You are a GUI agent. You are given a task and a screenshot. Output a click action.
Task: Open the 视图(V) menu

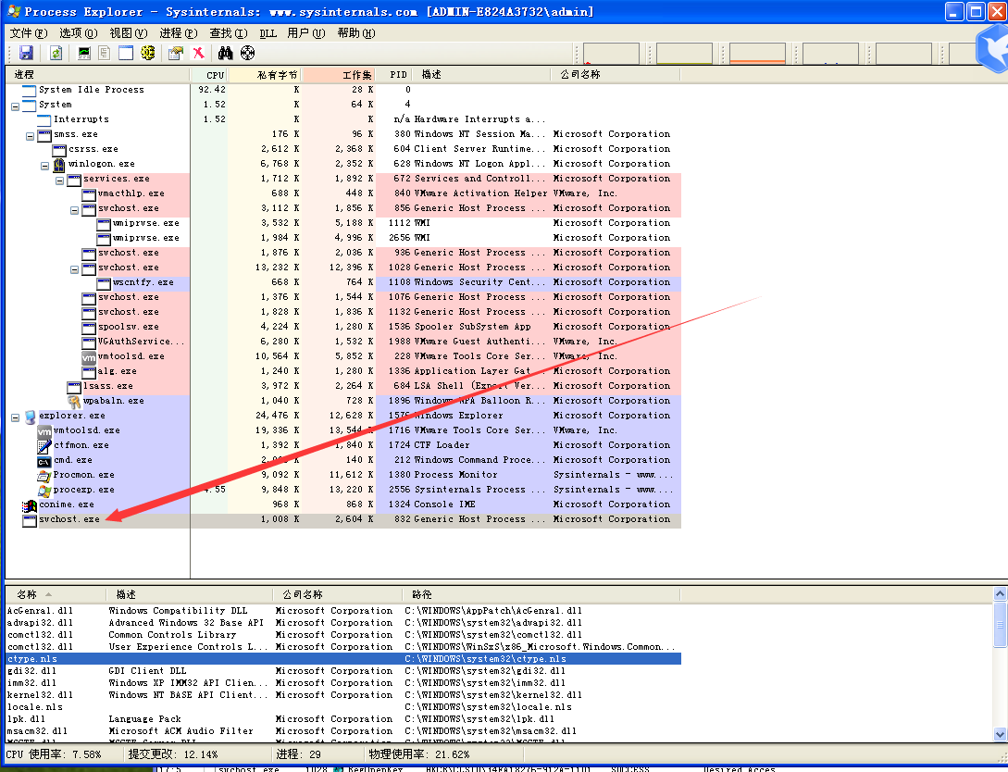tap(128, 32)
